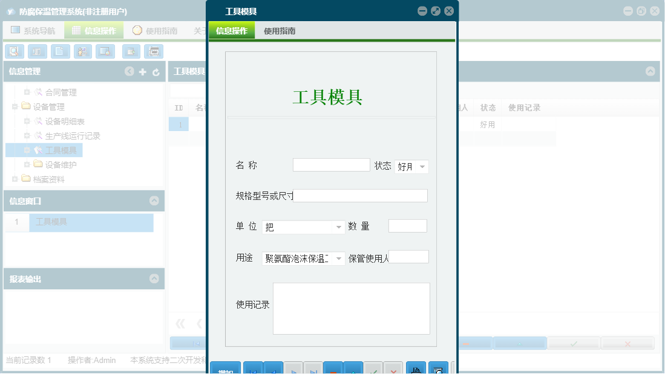The width and height of the screenshot is (665, 389).
Task: Select the report view icon on the toolbar
Action: pos(37,51)
